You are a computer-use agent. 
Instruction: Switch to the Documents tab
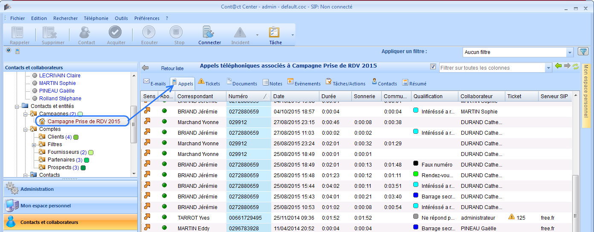241,83
